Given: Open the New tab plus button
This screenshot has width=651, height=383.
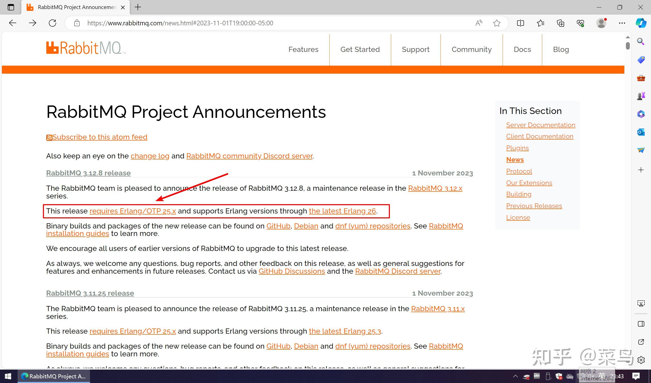Looking at the screenshot, I should pos(138,7).
